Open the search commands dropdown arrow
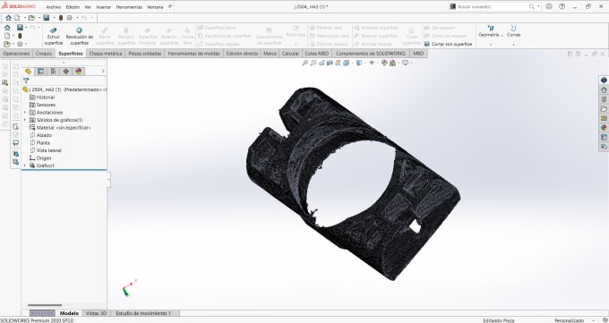This screenshot has width=609, height=323. point(538,6)
